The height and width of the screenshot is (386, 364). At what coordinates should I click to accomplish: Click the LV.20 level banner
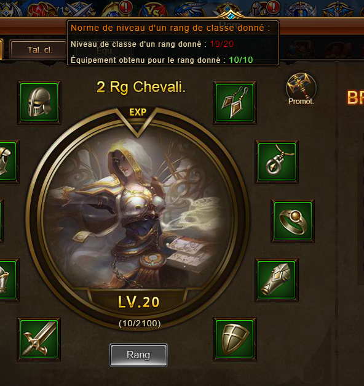(138, 302)
